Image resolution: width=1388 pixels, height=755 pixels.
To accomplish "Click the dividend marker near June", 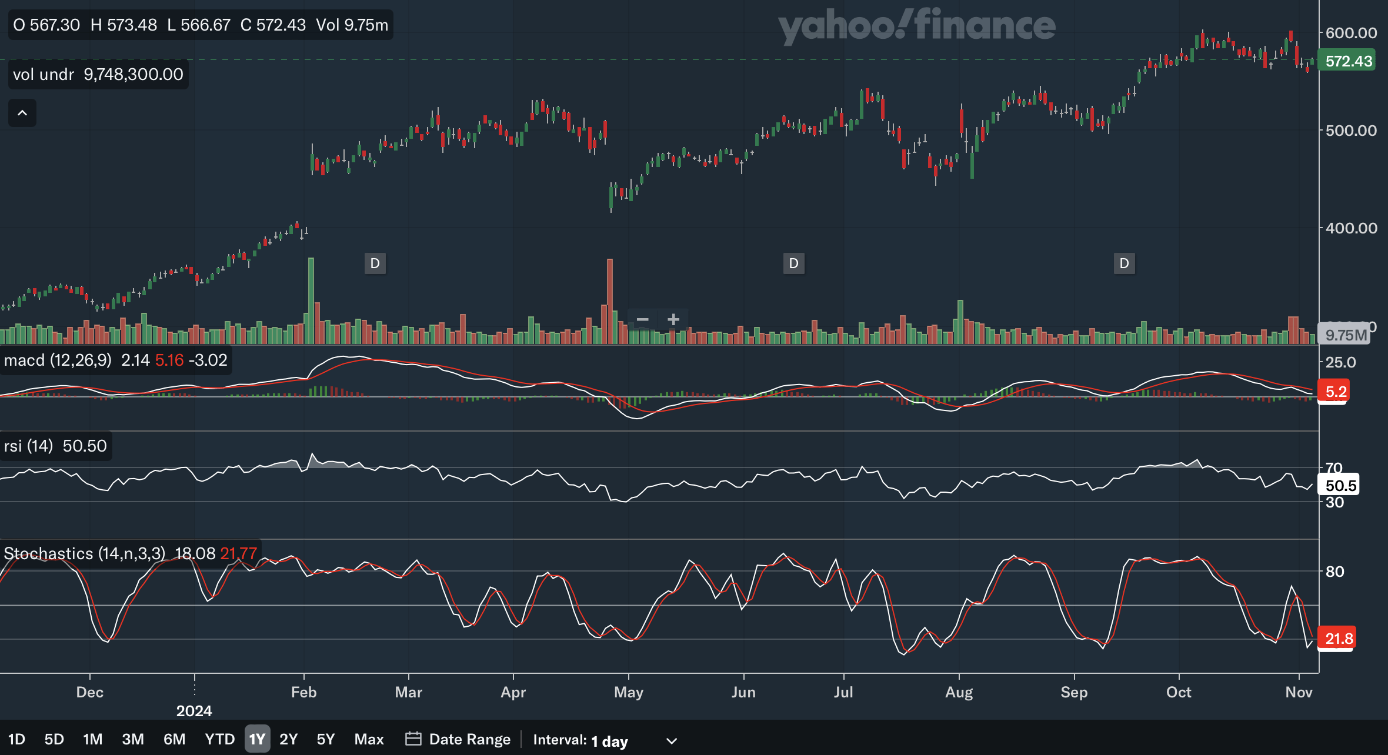I will tap(793, 263).
